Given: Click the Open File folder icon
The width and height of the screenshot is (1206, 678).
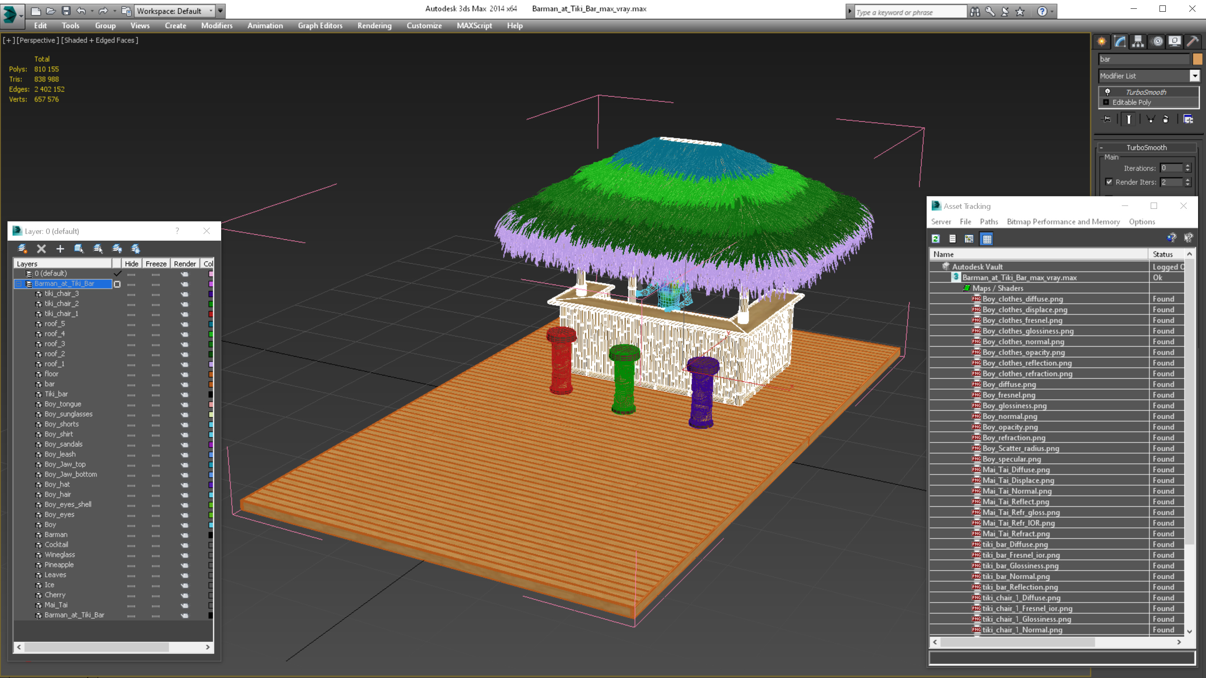Looking at the screenshot, I should [51, 11].
